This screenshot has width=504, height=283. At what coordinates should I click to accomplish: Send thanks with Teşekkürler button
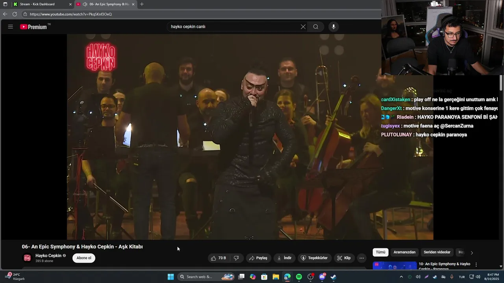point(314,258)
